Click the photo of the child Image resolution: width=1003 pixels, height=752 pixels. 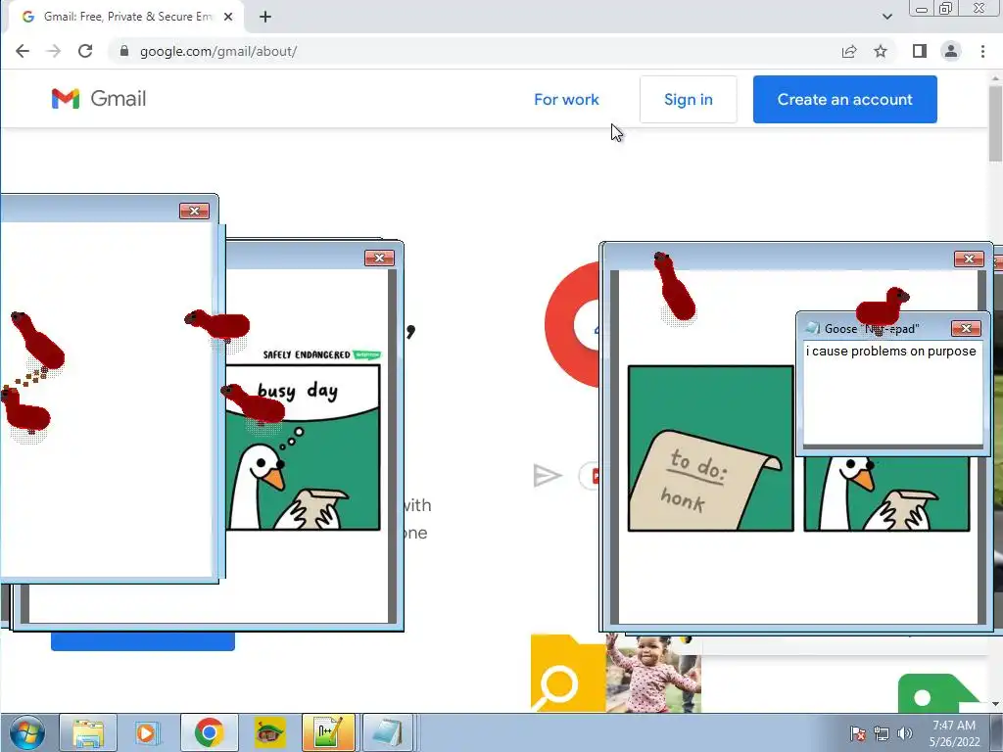pyautogui.click(x=653, y=675)
